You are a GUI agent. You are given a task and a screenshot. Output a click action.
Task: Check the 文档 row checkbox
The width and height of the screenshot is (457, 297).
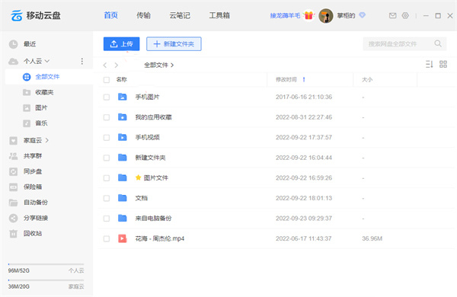click(107, 198)
